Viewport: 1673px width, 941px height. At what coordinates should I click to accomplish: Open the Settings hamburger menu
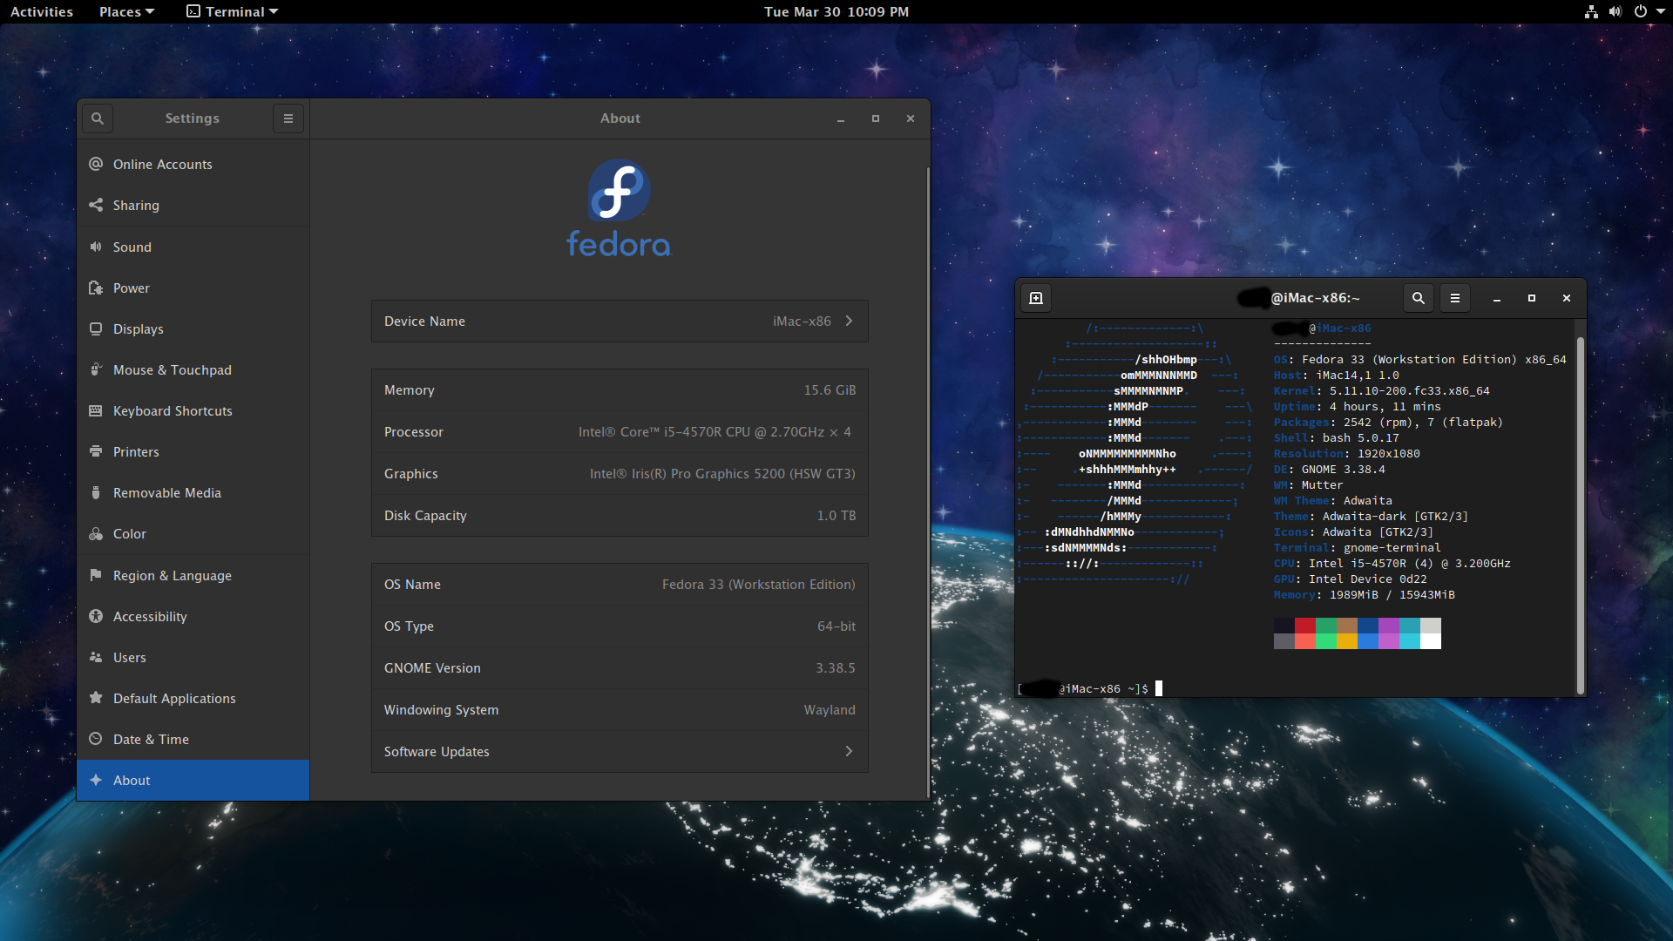pyautogui.click(x=288, y=118)
